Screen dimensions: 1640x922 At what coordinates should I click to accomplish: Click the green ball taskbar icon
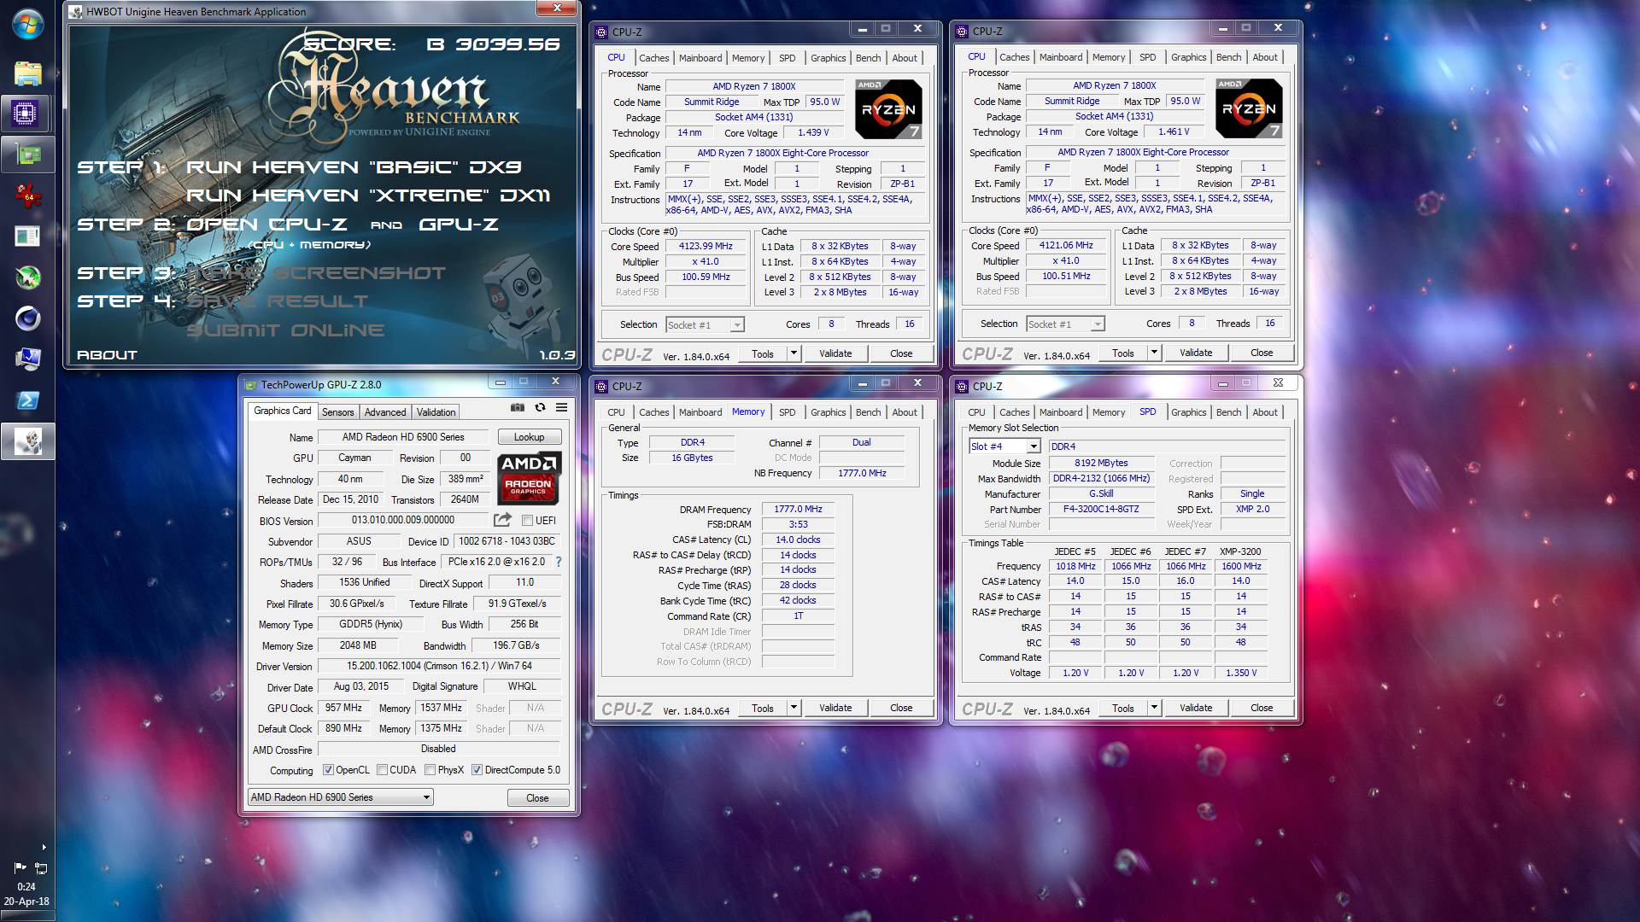point(27,277)
